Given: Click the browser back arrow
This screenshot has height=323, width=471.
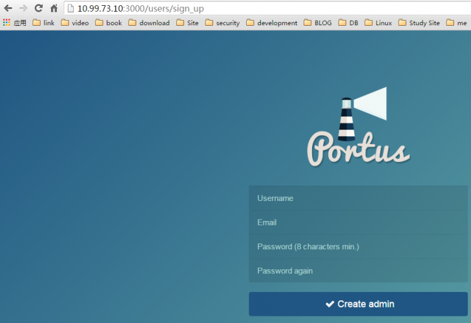Looking at the screenshot, I should [x=8, y=8].
